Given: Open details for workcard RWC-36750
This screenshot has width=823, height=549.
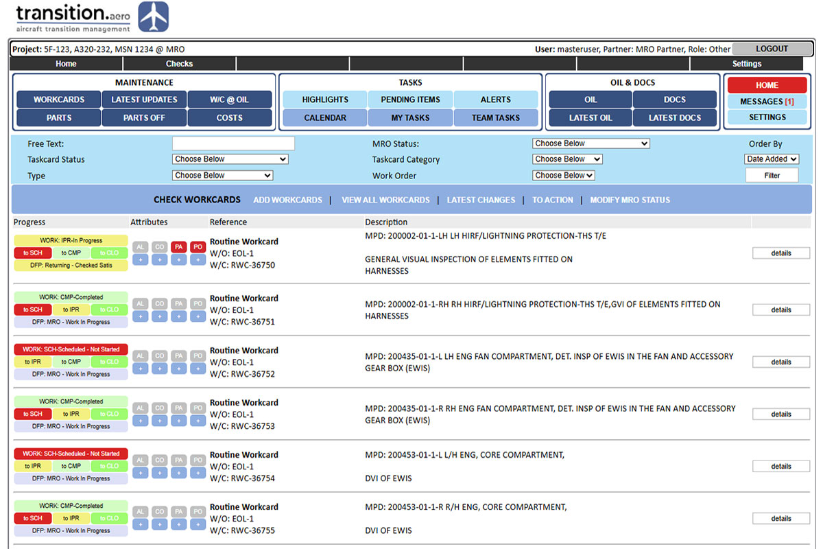Looking at the screenshot, I should point(781,253).
